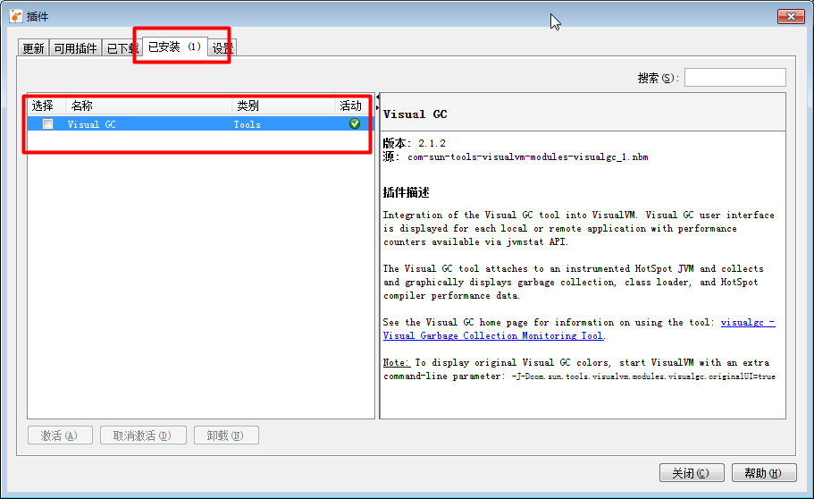Switch to the 可用插件 tab
The height and width of the screenshot is (499, 814).
[75, 47]
